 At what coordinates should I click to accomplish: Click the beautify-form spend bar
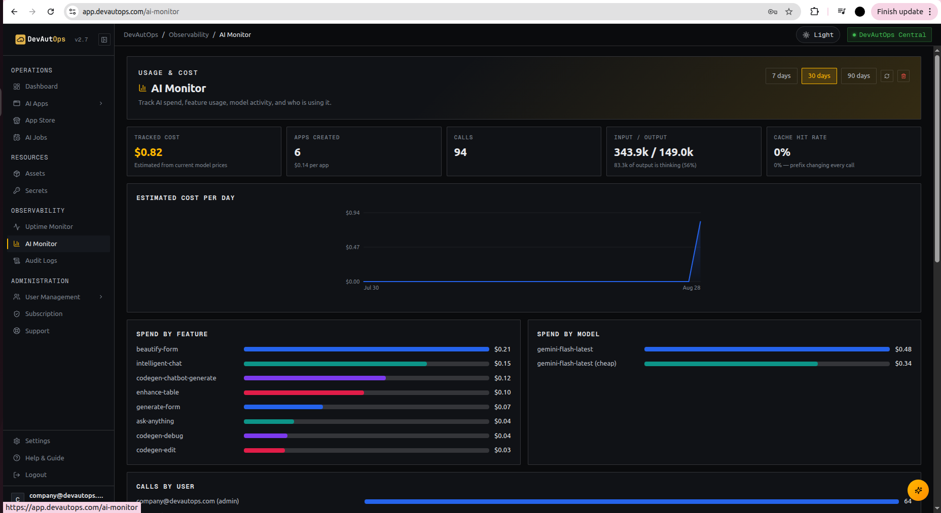pos(367,349)
